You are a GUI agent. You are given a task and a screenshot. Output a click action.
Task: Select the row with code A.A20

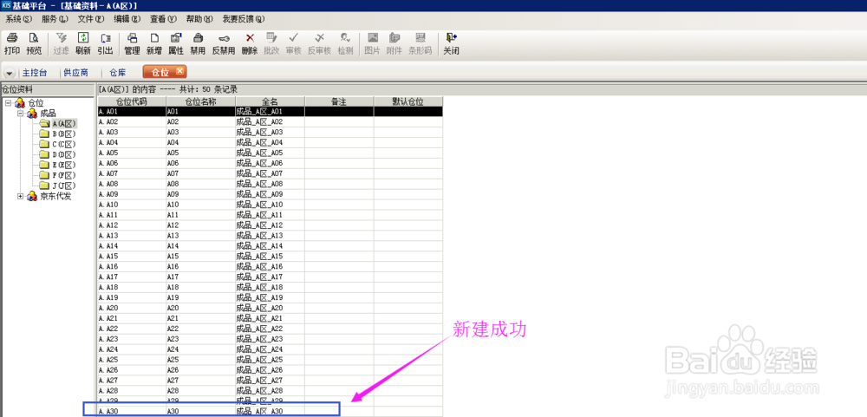pos(270,308)
